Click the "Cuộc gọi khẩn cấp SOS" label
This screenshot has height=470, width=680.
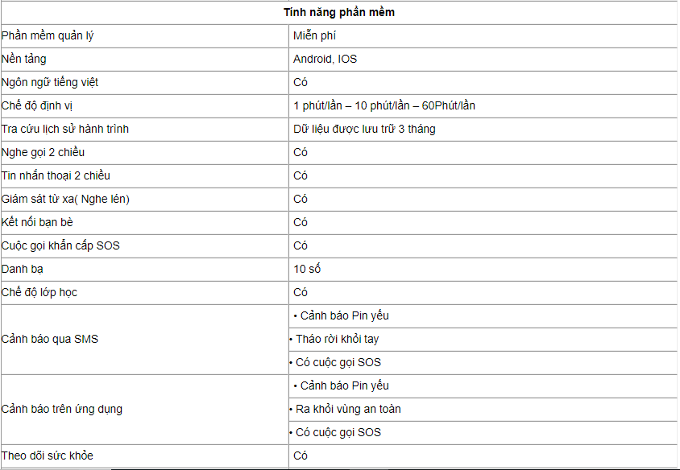click(x=60, y=246)
